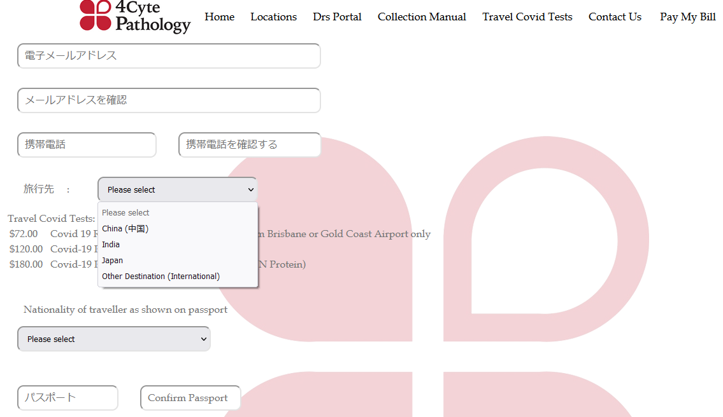This screenshot has width=723, height=417.
Task: Open Collection Manual from navigation
Action: tap(422, 17)
